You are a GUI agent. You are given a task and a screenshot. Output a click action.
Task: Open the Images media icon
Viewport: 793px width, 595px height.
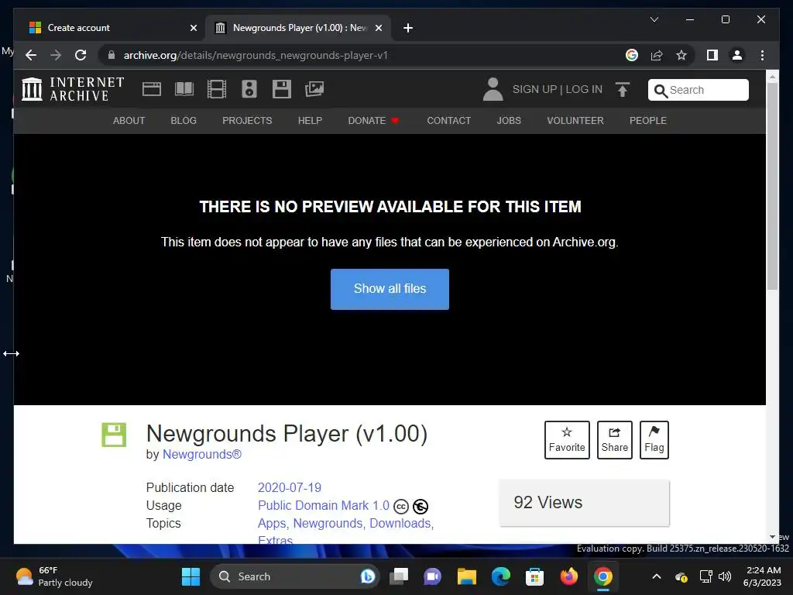coord(314,89)
